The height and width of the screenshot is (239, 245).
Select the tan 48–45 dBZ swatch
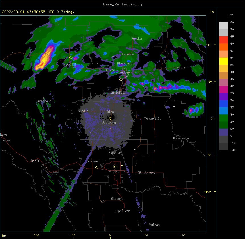[x=223, y=75]
